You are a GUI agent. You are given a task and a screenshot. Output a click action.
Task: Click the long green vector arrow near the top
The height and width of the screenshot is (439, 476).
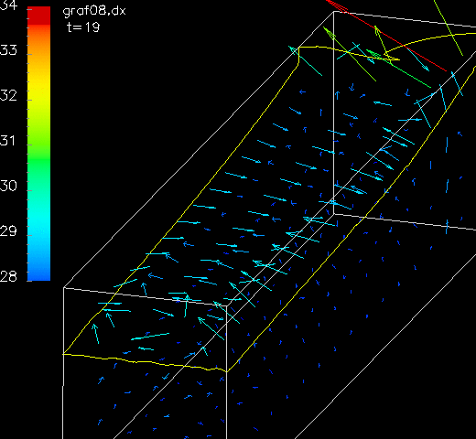[x=398, y=69]
